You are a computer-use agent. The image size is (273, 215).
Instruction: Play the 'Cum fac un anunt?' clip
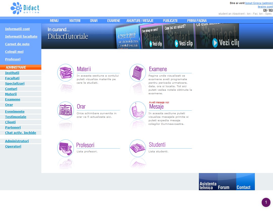click(184, 43)
